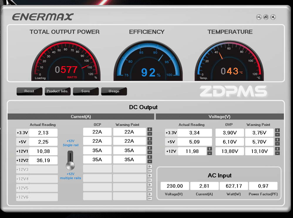The width and height of the screenshot is (293, 218).
Task: Click the Reset button
Action: pyautogui.click(x=29, y=91)
